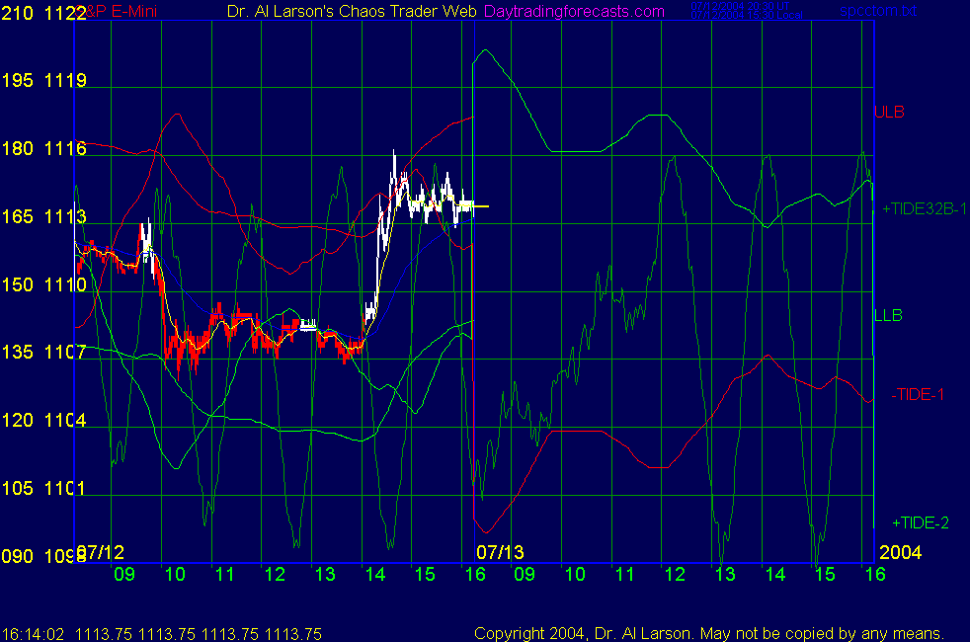The width and height of the screenshot is (970, 642).
Task: Select the 16 hour label under 07/12
Action: click(475, 575)
